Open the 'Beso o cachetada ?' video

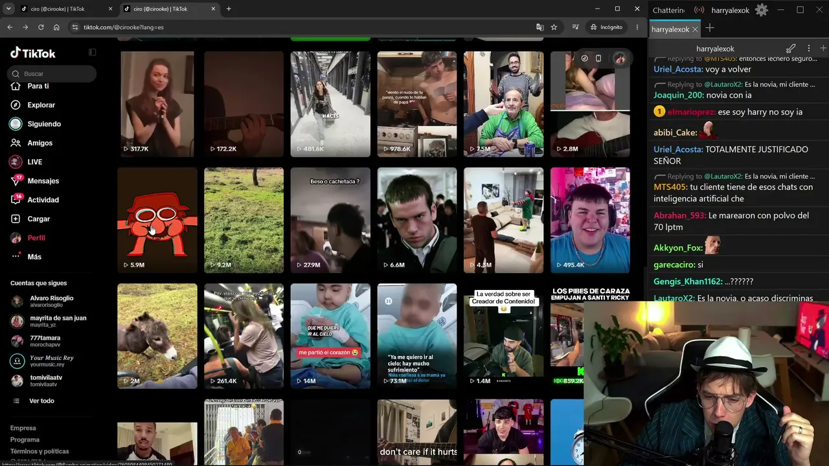(330, 220)
